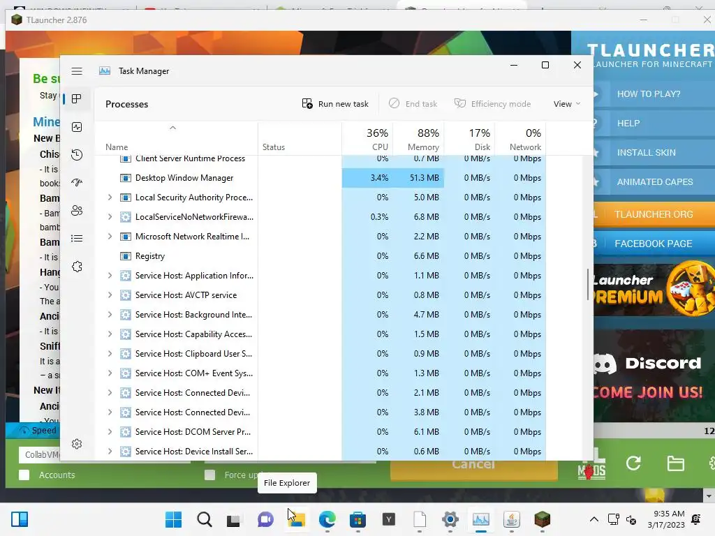
Task: Open Microsoft Edge from taskbar
Action: pos(327,519)
